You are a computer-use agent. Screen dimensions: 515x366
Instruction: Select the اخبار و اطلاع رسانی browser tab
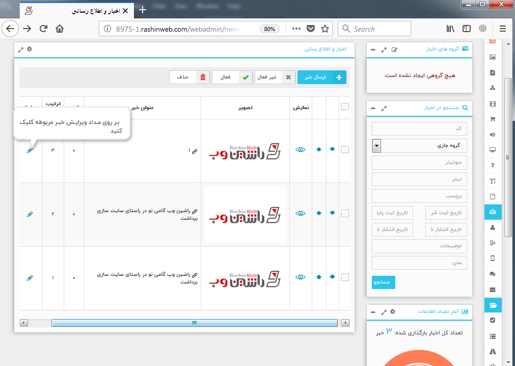(x=76, y=11)
